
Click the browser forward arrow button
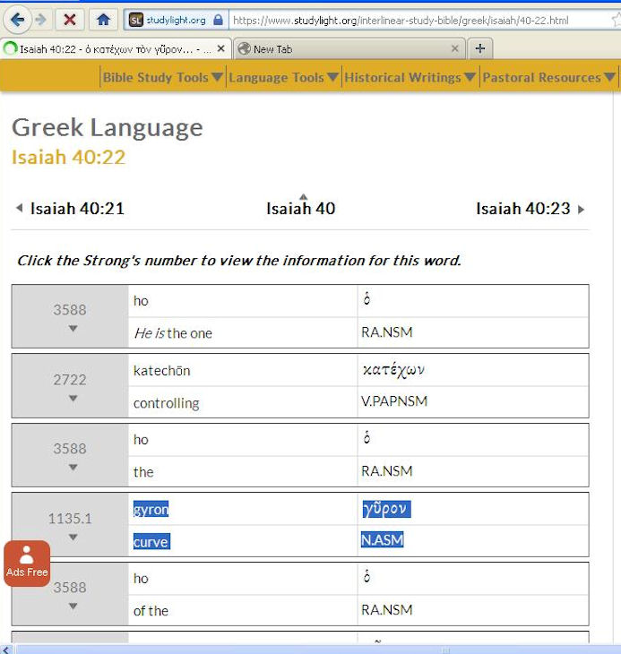[40, 19]
